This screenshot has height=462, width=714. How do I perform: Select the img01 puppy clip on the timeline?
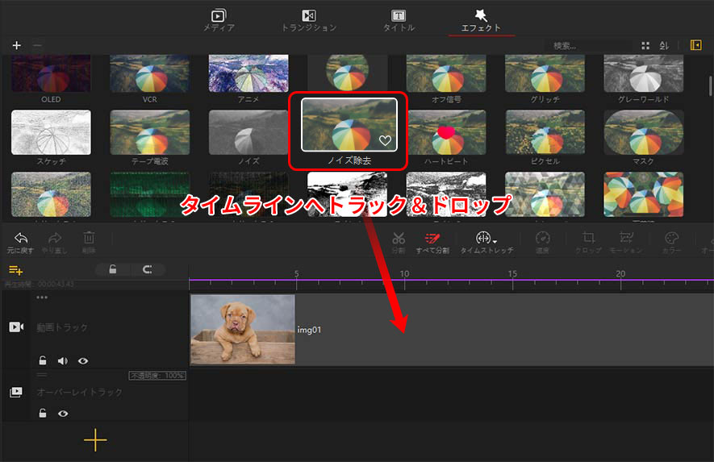pos(243,330)
